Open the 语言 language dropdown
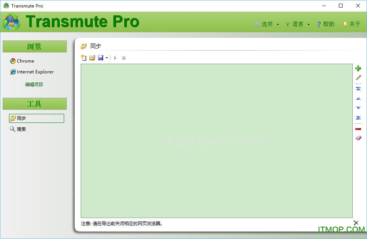Screen dimensions: 367x239 (298, 24)
